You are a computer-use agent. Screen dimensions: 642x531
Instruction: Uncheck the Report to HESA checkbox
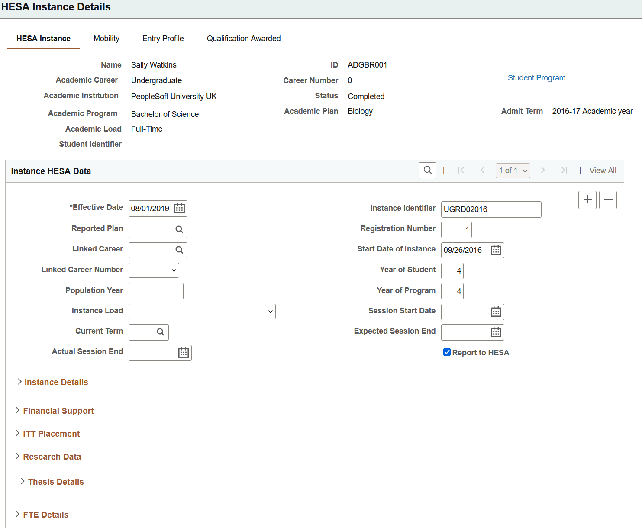pos(446,352)
